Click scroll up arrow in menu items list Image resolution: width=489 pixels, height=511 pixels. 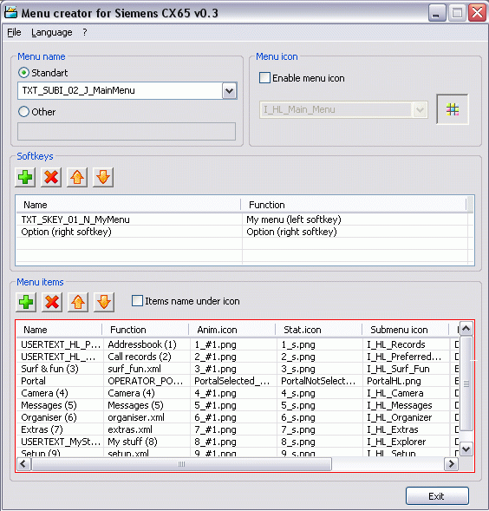coord(466,329)
